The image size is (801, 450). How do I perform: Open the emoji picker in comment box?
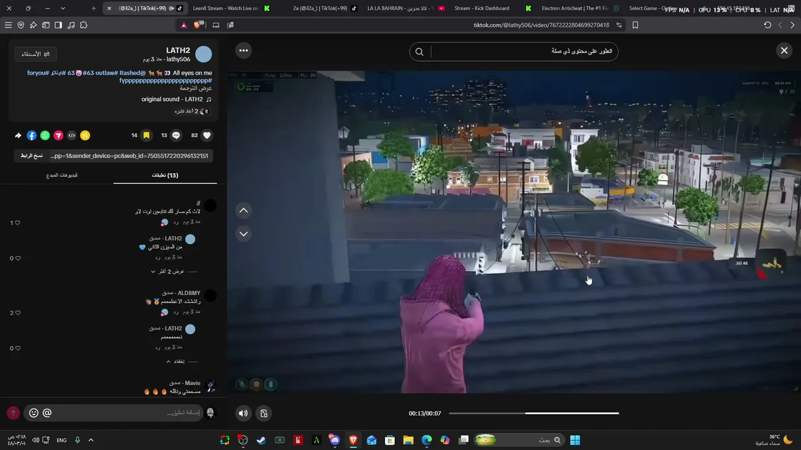tap(34, 412)
